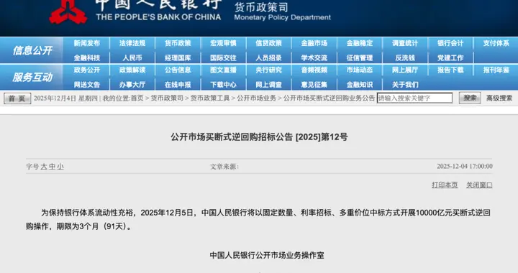Go to 支付体系 page

click(x=496, y=43)
